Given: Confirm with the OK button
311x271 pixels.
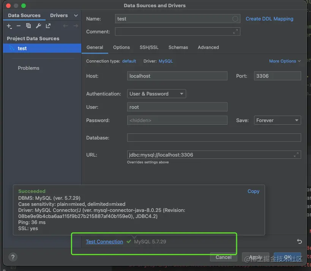Looking at the screenshot, I should 287,257.
